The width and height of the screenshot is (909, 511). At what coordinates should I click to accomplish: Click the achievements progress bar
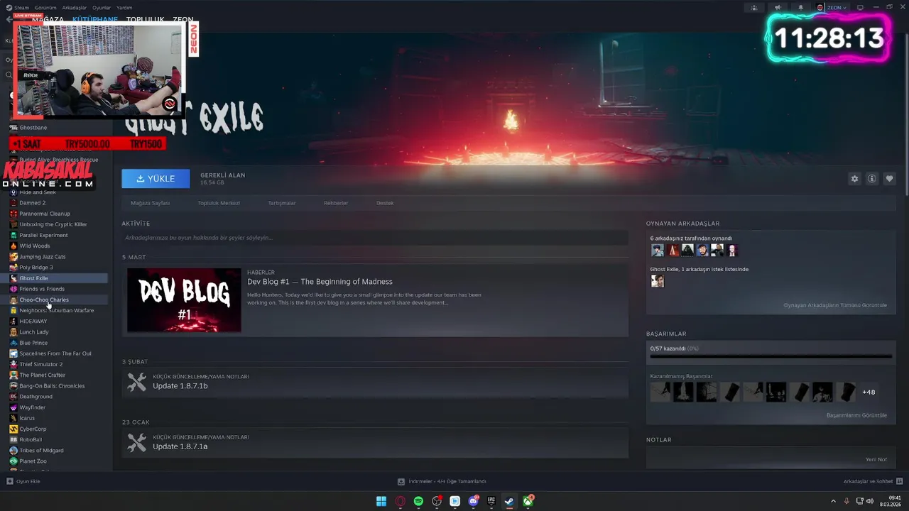coord(771,357)
